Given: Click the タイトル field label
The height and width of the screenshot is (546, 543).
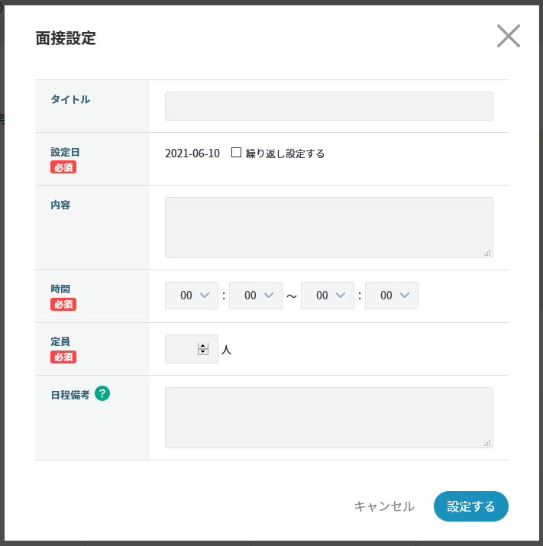Looking at the screenshot, I should click(70, 99).
